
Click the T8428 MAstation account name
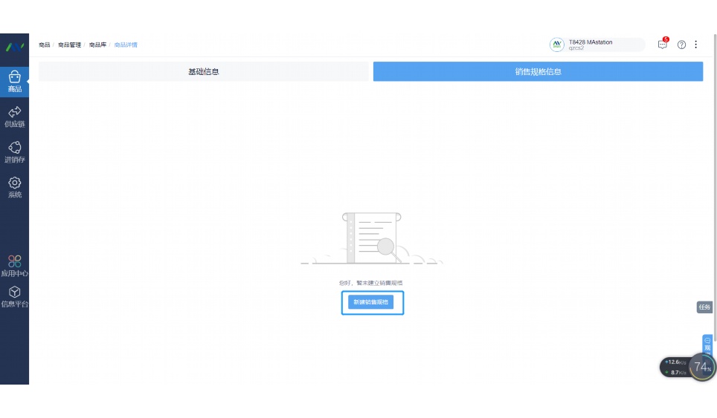pos(591,42)
